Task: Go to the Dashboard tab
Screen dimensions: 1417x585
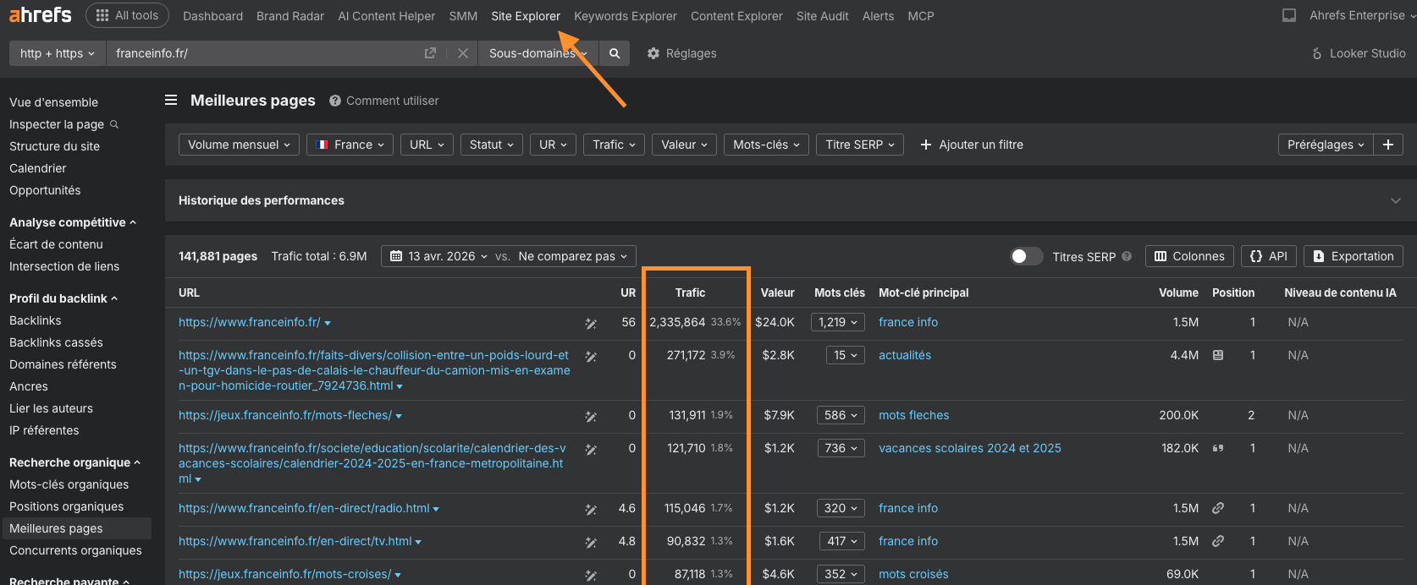Action: (x=212, y=16)
